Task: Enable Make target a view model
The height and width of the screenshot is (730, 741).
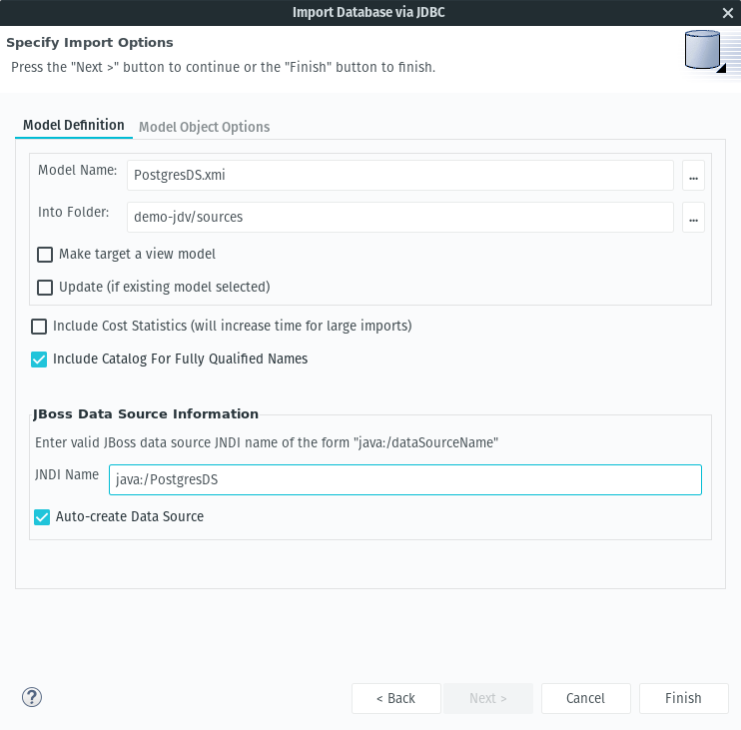Action: pyautogui.click(x=45, y=255)
